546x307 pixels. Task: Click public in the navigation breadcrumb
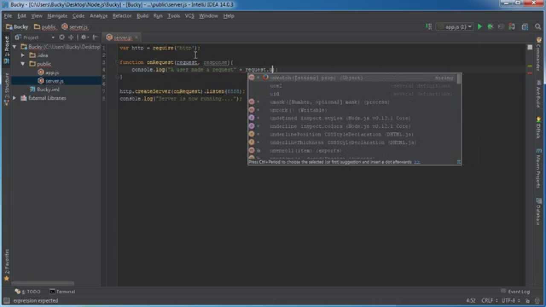pyautogui.click(x=45, y=26)
